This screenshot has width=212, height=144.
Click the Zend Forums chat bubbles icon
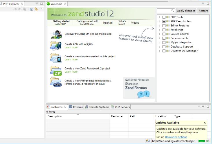pyautogui.click(x=144, y=94)
